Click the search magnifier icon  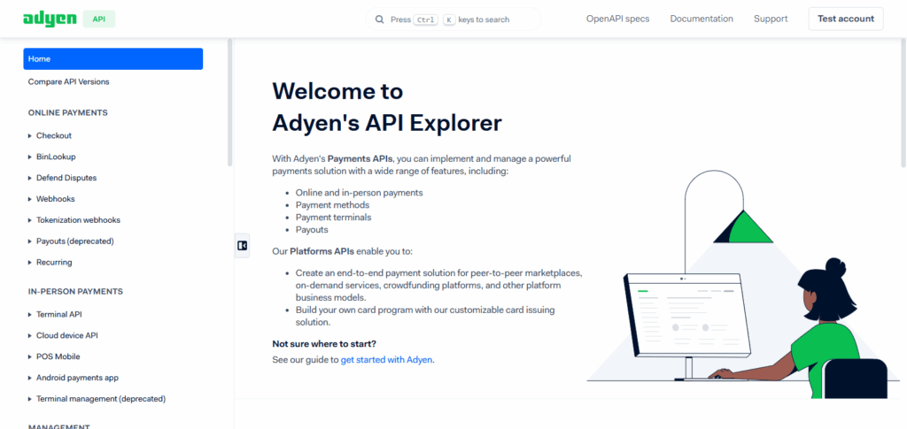pos(379,19)
